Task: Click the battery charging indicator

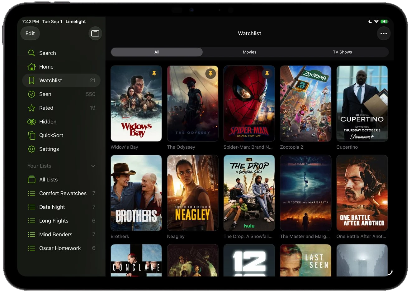Action: coord(385,22)
